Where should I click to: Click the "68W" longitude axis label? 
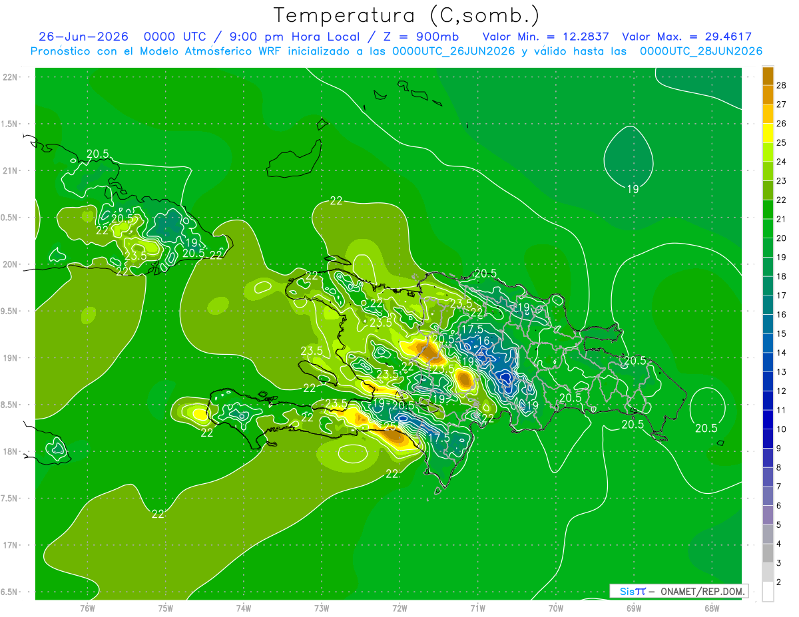(712, 607)
